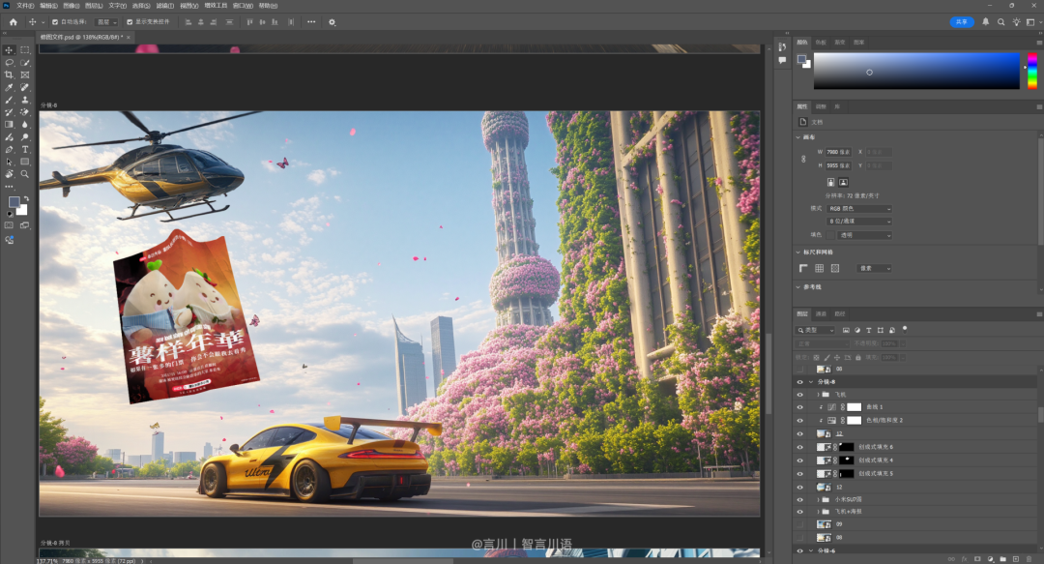This screenshot has height=564, width=1044.
Task: Enable the 自动选择 checkbox
Action: (x=55, y=21)
